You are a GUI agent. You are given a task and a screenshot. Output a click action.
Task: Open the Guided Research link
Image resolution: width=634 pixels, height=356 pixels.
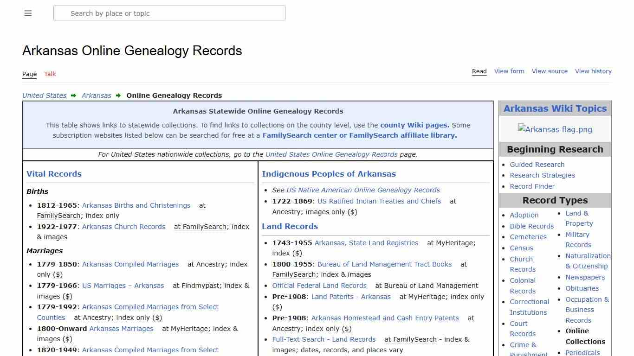coord(537,164)
